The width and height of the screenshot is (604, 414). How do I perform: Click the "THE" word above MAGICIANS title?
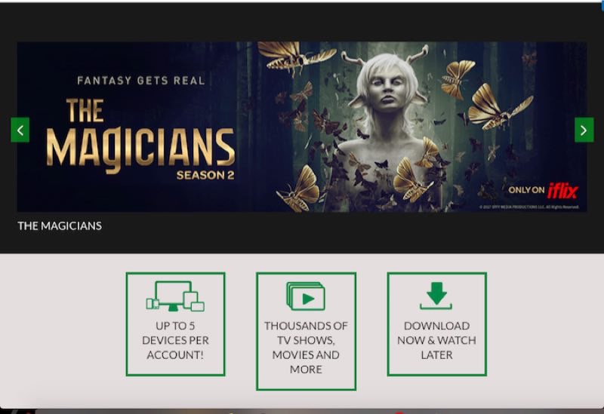pyautogui.click(x=85, y=110)
